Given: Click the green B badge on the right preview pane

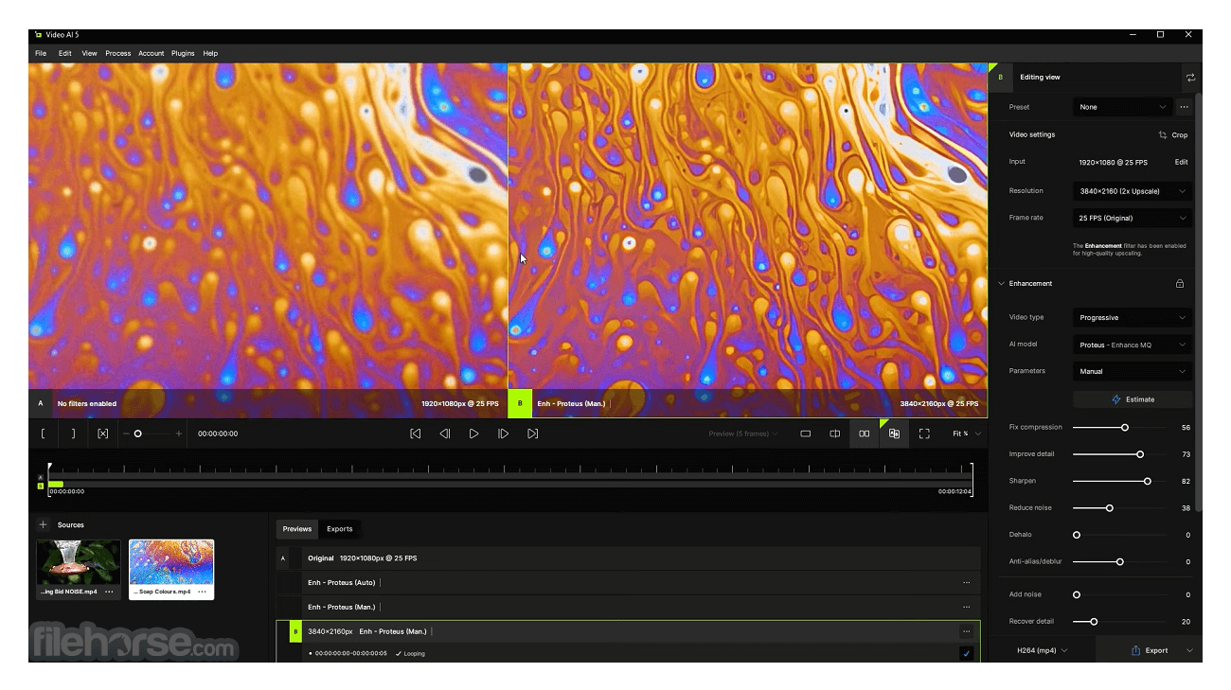Looking at the screenshot, I should tap(520, 403).
